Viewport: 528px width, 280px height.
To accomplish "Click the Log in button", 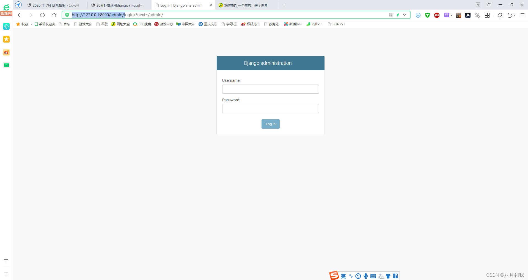I will point(271,124).
